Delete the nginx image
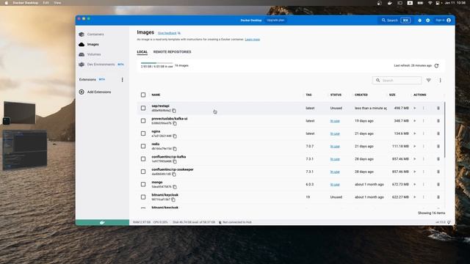The image size is (470, 264). tap(438, 133)
